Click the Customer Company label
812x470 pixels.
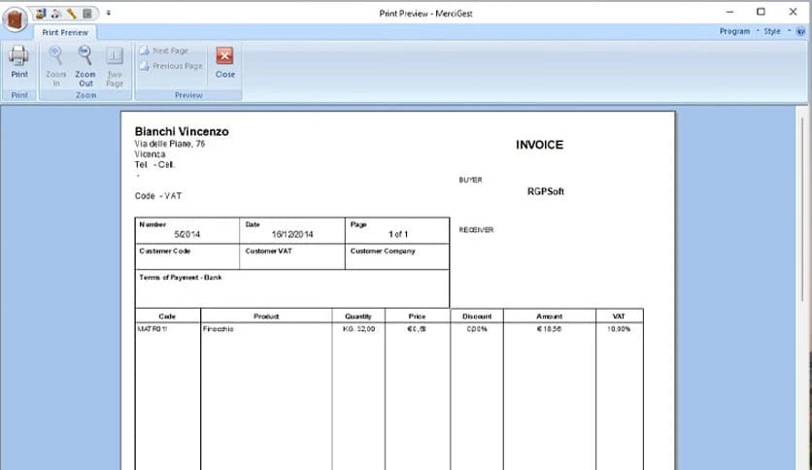pos(383,252)
